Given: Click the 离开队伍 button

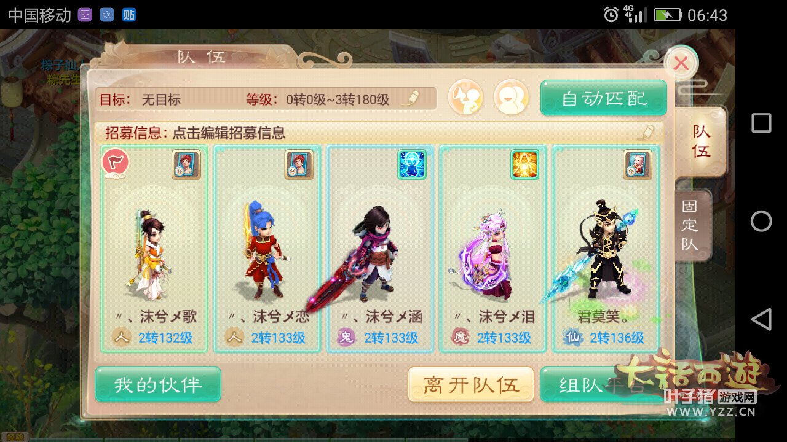Looking at the screenshot, I should [x=471, y=385].
